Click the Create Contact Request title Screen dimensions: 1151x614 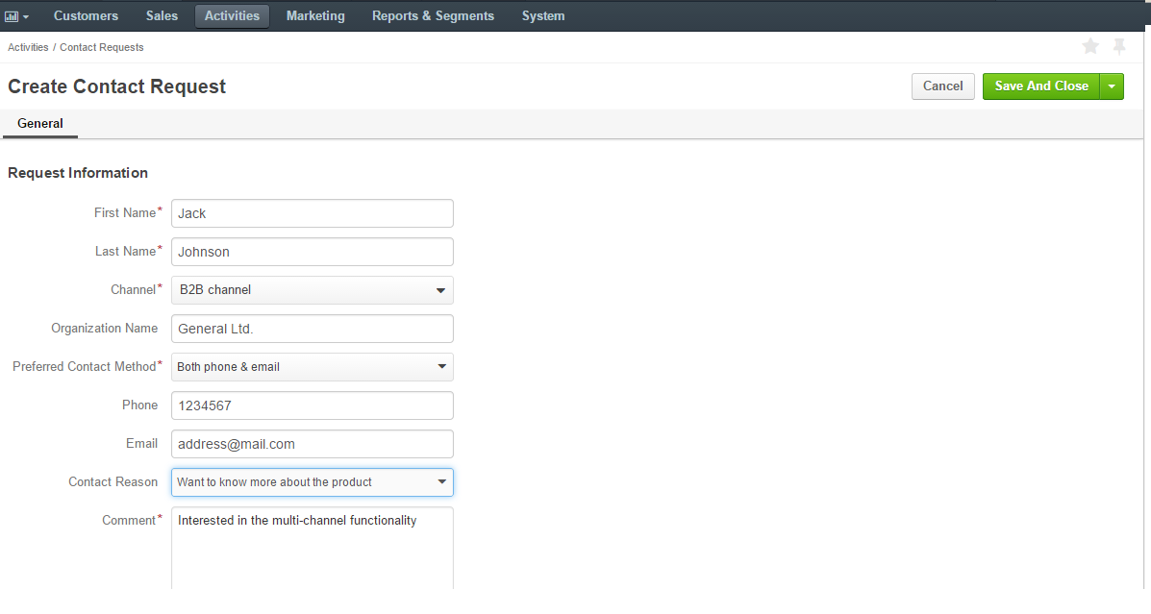pos(116,86)
